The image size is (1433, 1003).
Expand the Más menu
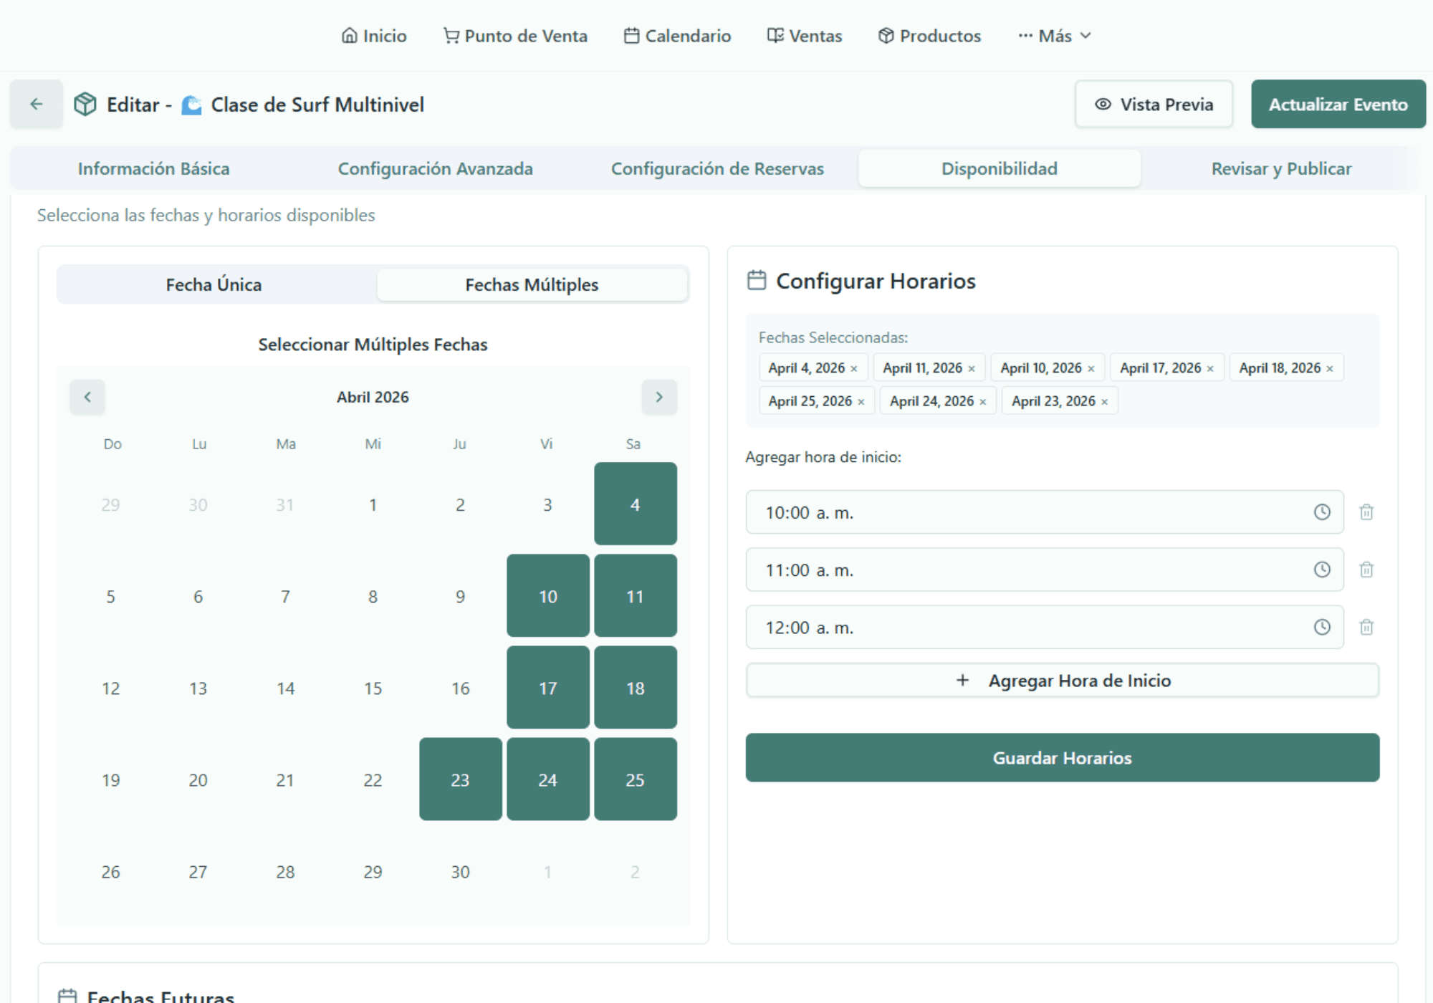pyautogui.click(x=1055, y=36)
